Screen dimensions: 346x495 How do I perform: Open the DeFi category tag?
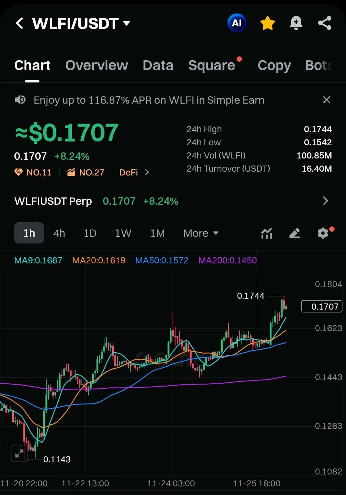[x=128, y=172]
